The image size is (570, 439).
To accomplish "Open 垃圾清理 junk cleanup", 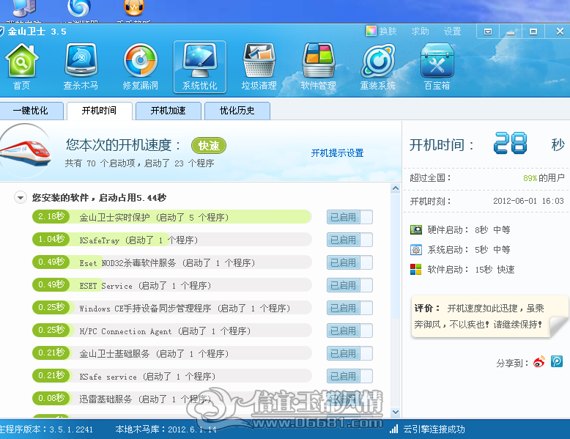I will point(259,67).
